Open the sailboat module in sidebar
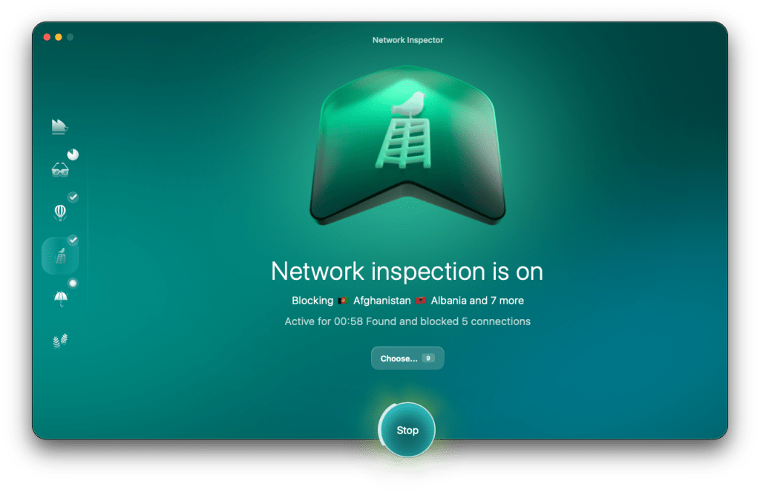The height and width of the screenshot is (504, 760). (59, 127)
